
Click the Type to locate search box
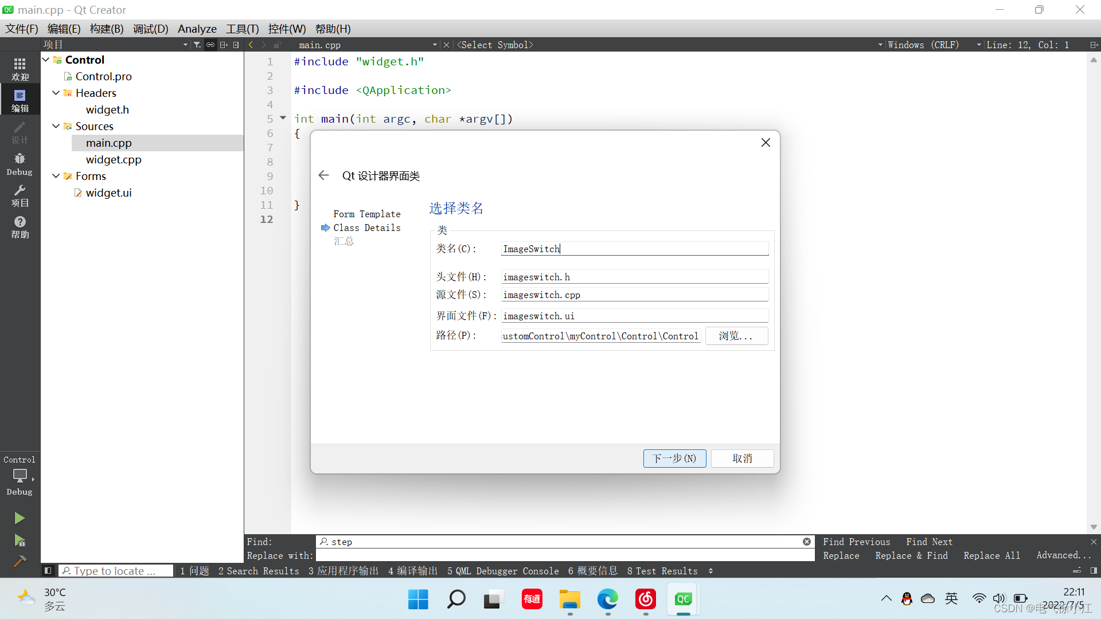point(116,571)
